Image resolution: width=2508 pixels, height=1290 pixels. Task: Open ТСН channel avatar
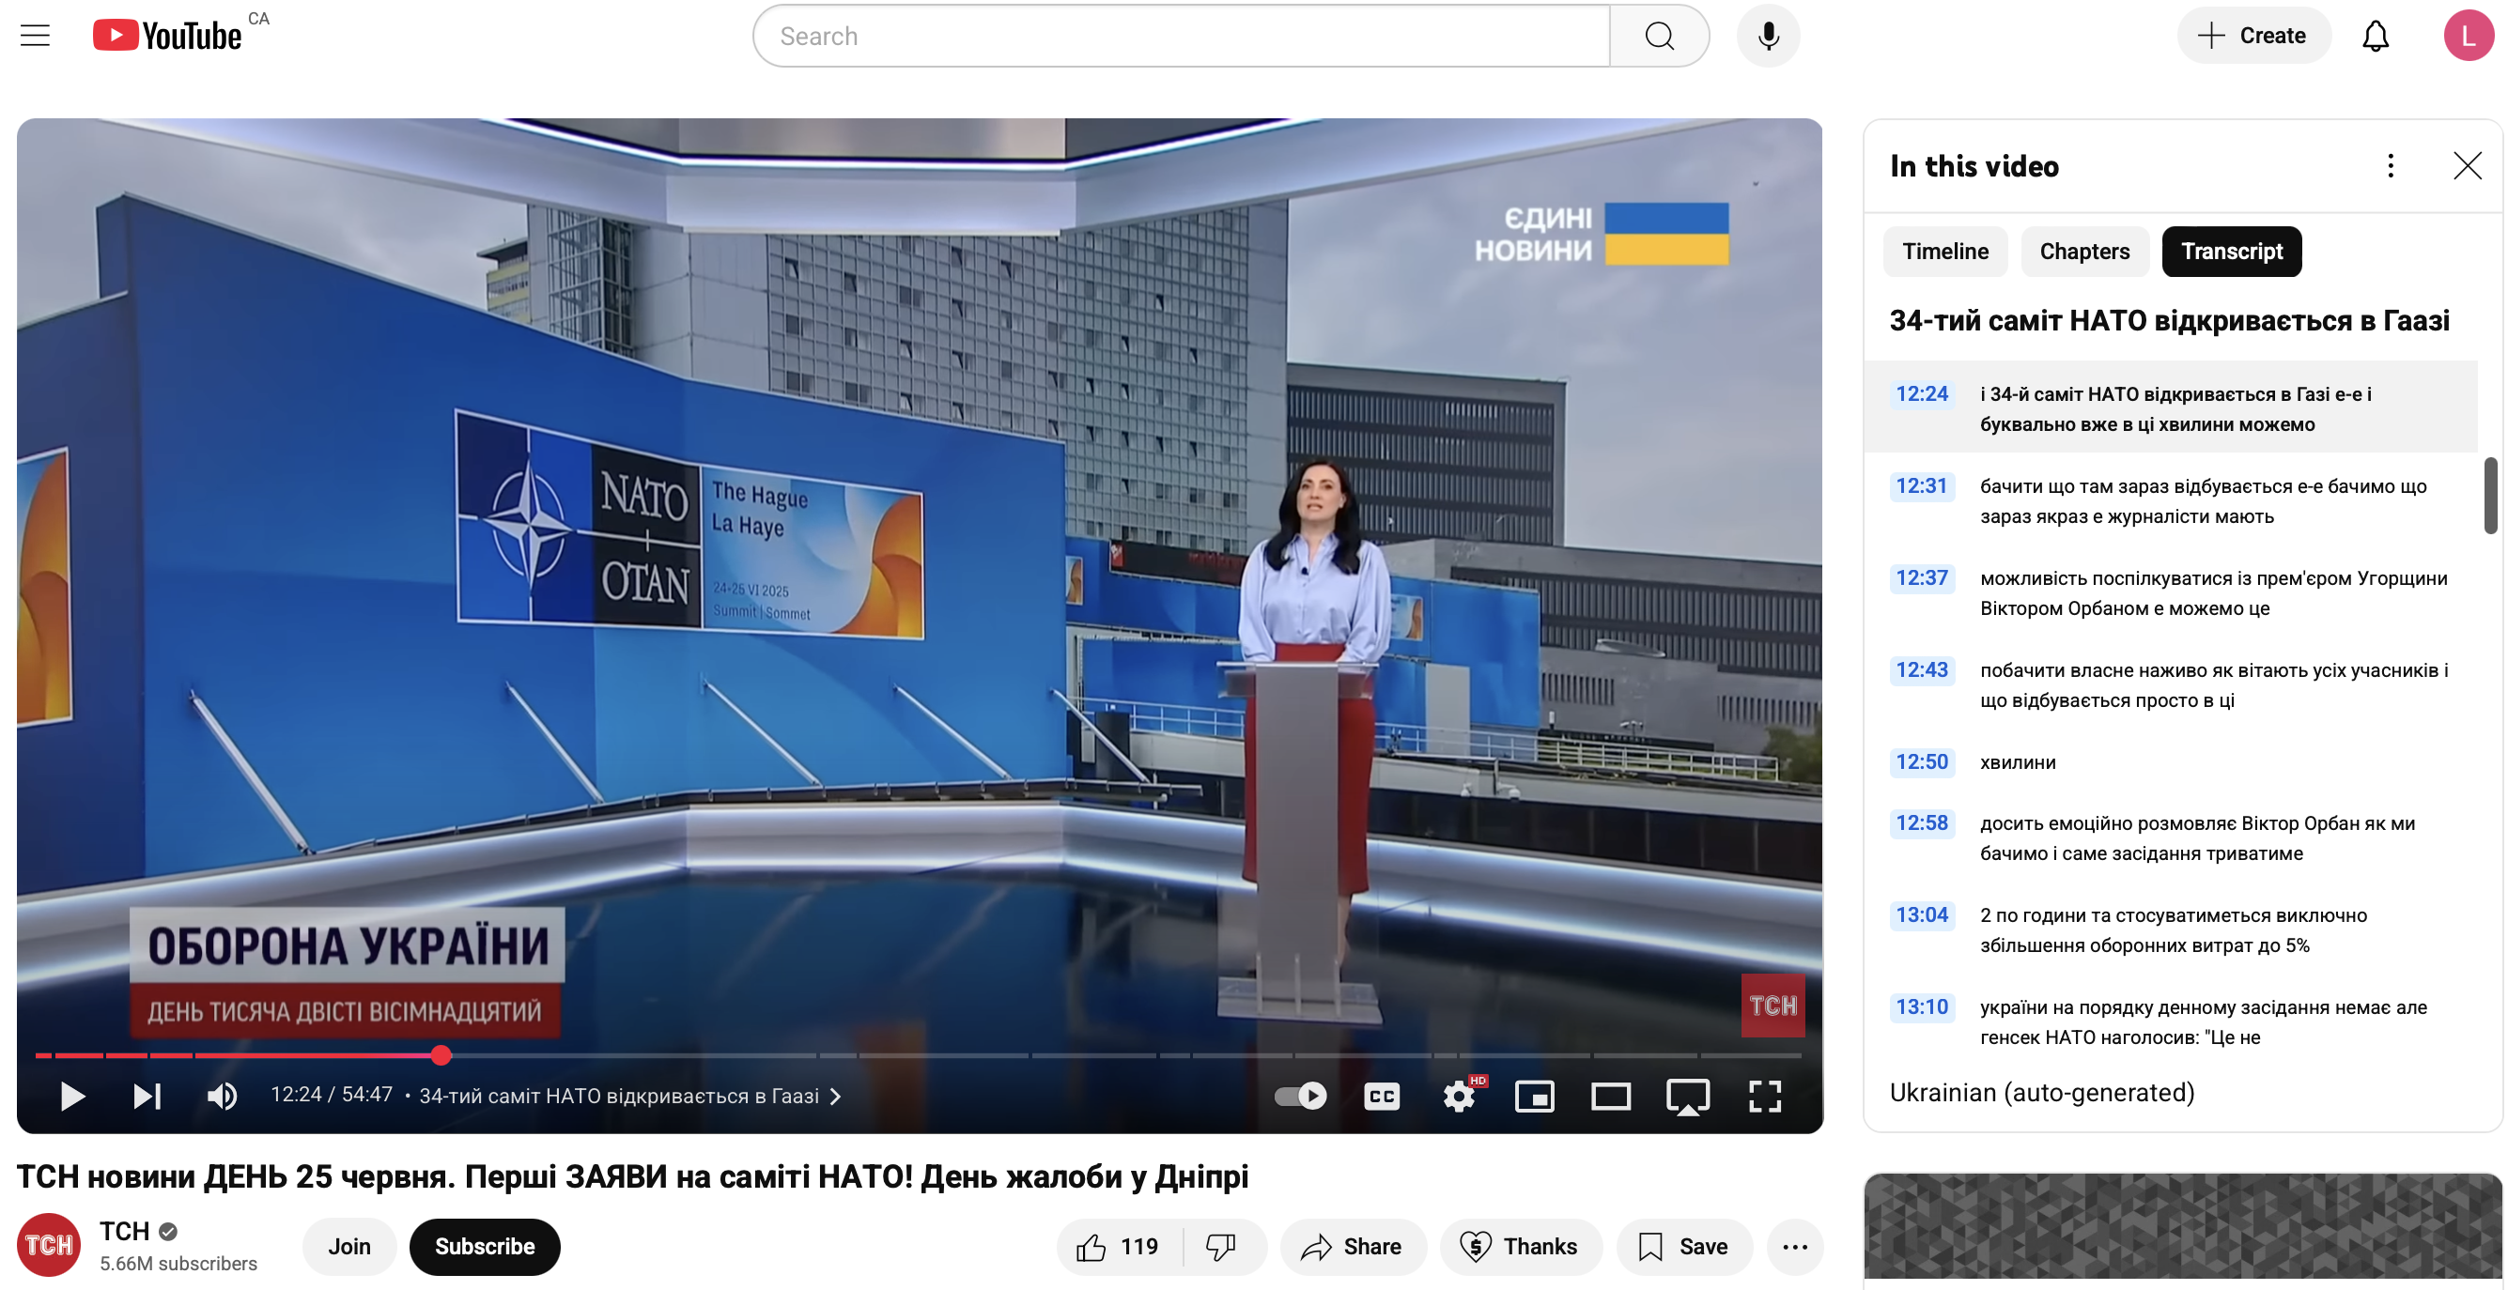pos(49,1245)
